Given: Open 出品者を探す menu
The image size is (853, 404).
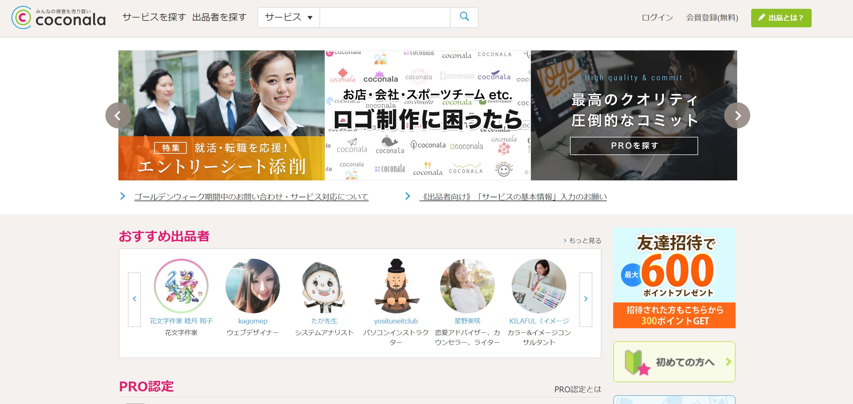Looking at the screenshot, I should [x=220, y=17].
